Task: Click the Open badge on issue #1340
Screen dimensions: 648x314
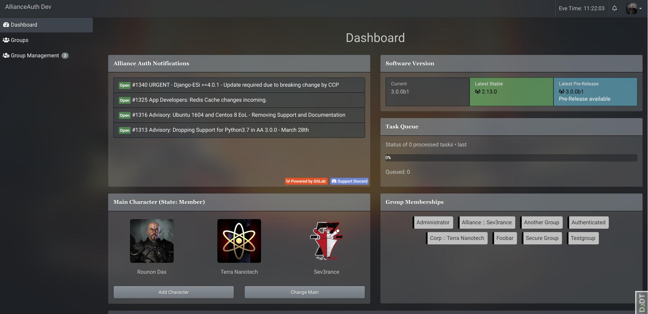Action: coord(125,85)
